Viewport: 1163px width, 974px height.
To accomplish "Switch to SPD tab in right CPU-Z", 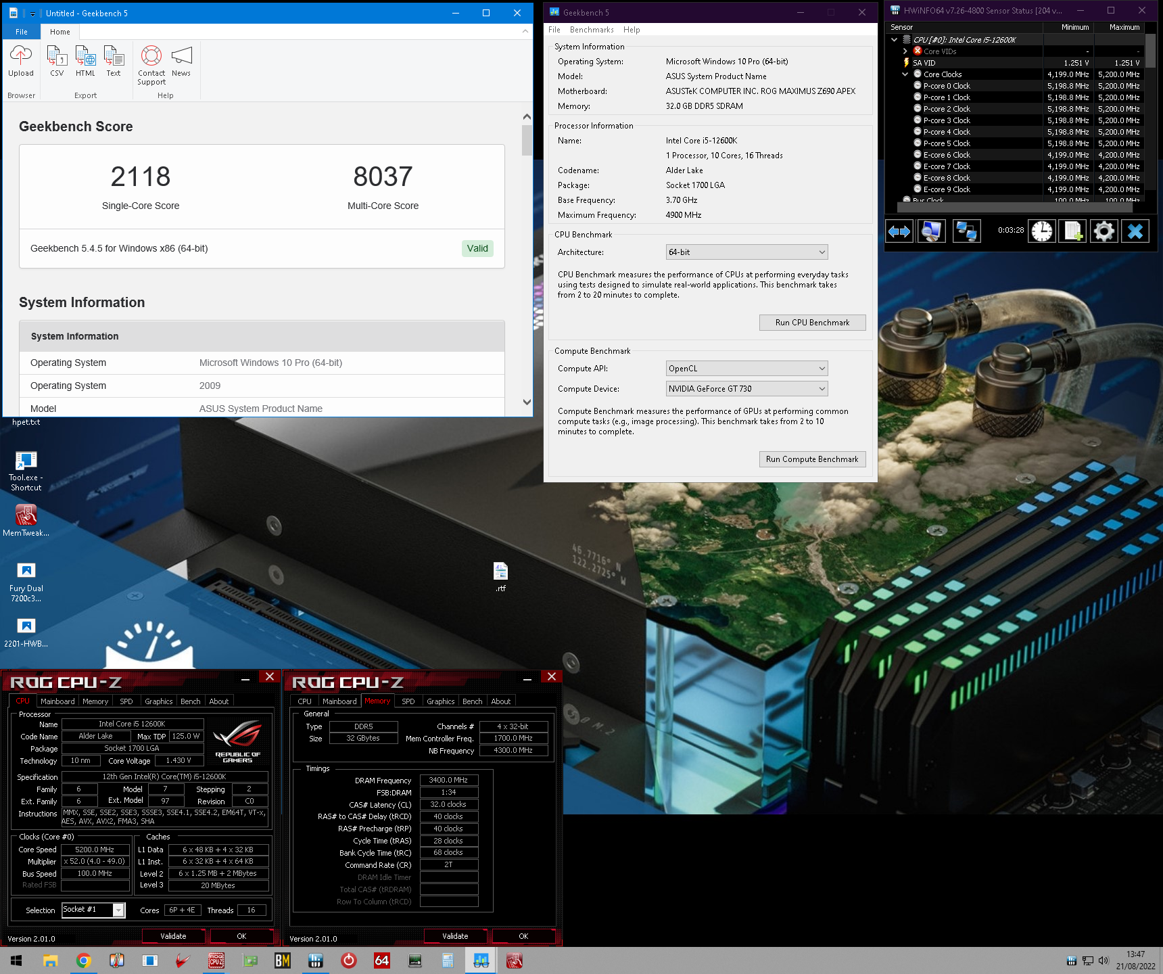I will click(x=408, y=701).
